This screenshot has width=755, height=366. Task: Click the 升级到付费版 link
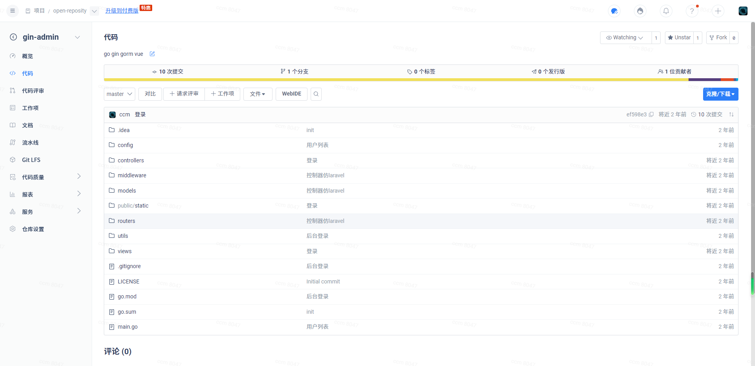[x=122, y=11]
